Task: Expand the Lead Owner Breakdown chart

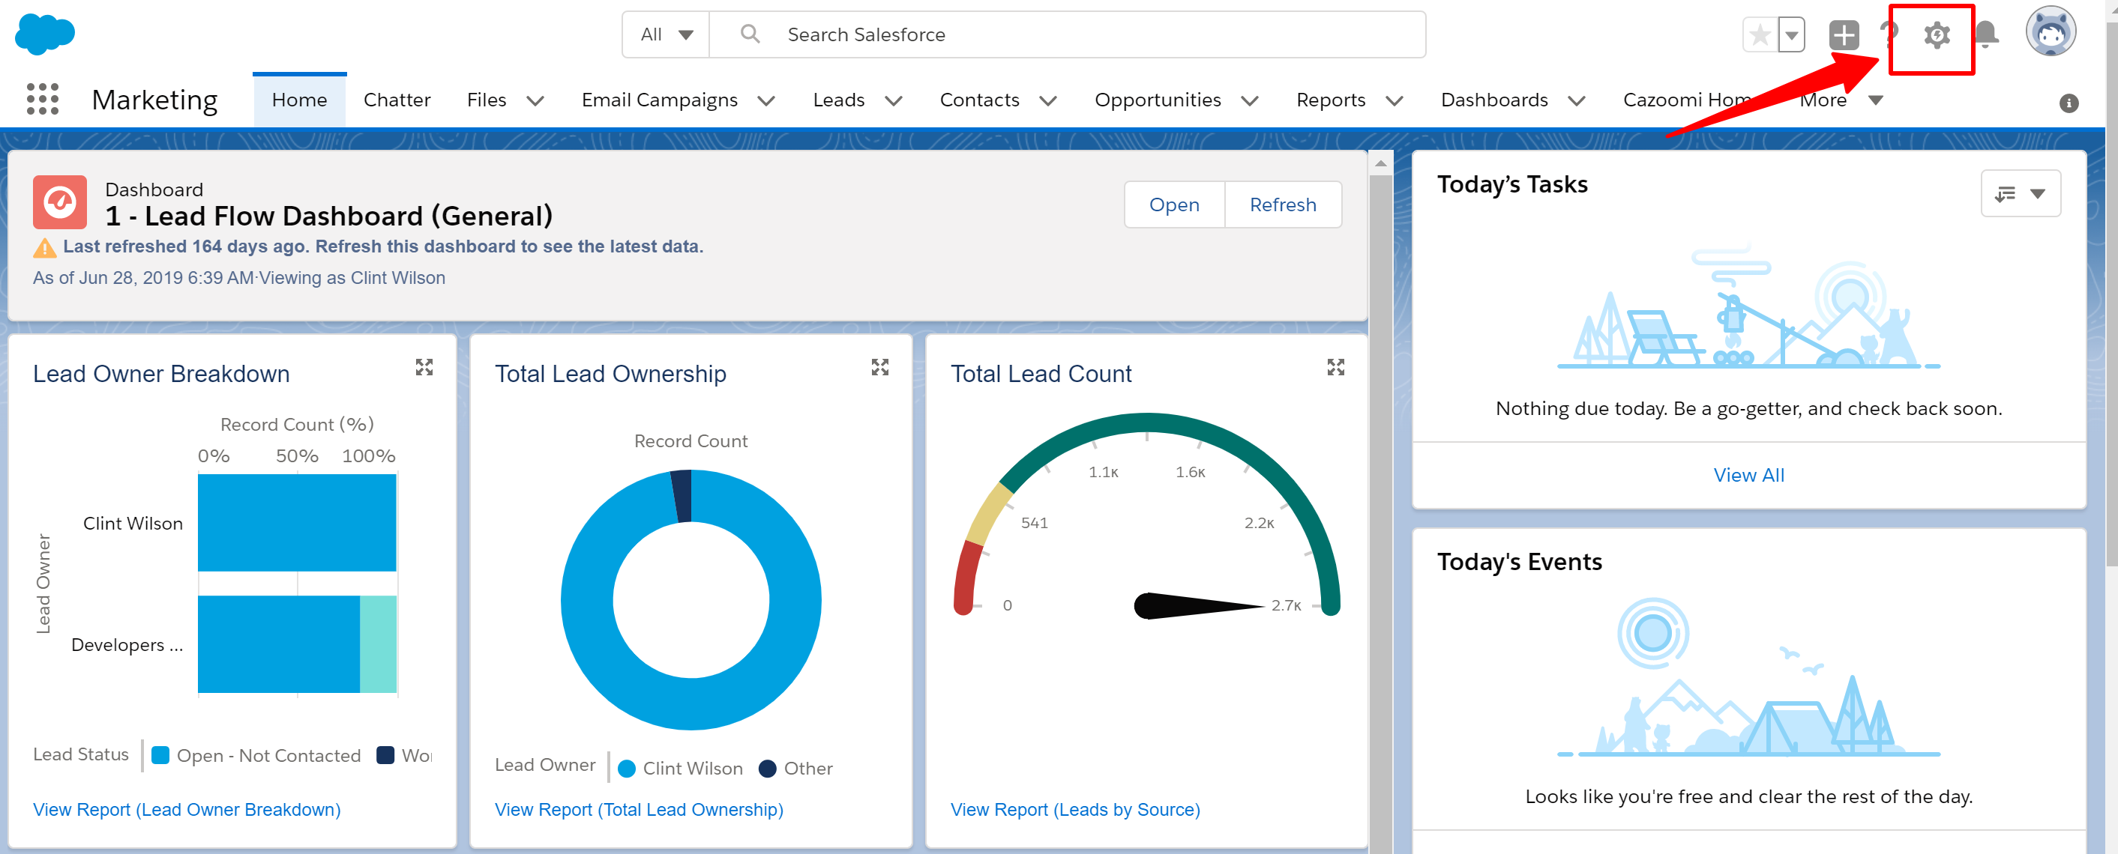Action: (x=424, y=367)
